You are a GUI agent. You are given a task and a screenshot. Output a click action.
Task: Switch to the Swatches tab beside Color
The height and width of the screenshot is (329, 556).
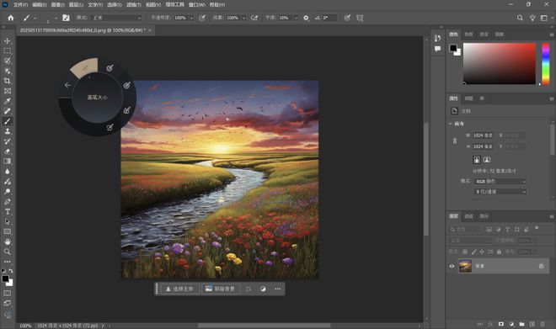[468, 34]
